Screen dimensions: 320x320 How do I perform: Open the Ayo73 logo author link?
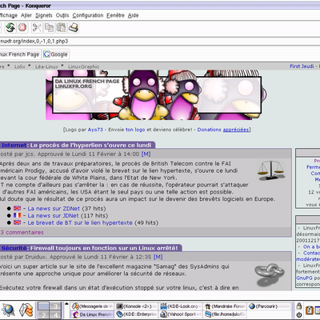tap(95, 130)
